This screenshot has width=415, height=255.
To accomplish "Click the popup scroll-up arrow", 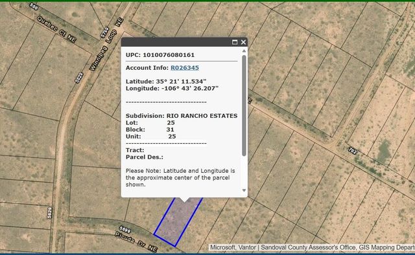I will click(x=244, y=50).
